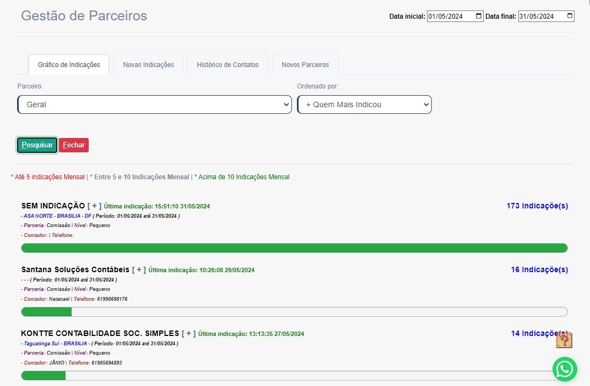This screenshot has width=590, height=386.
Task: Open calendar picker for Data inicial
Action: click(x=478, y=16)
